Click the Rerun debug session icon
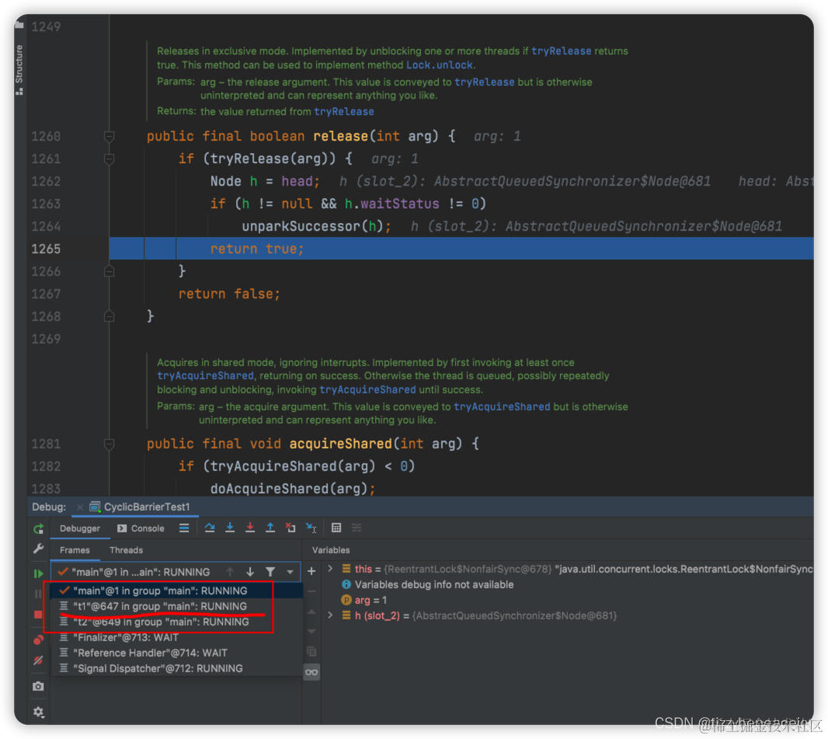 pos(39,528)
